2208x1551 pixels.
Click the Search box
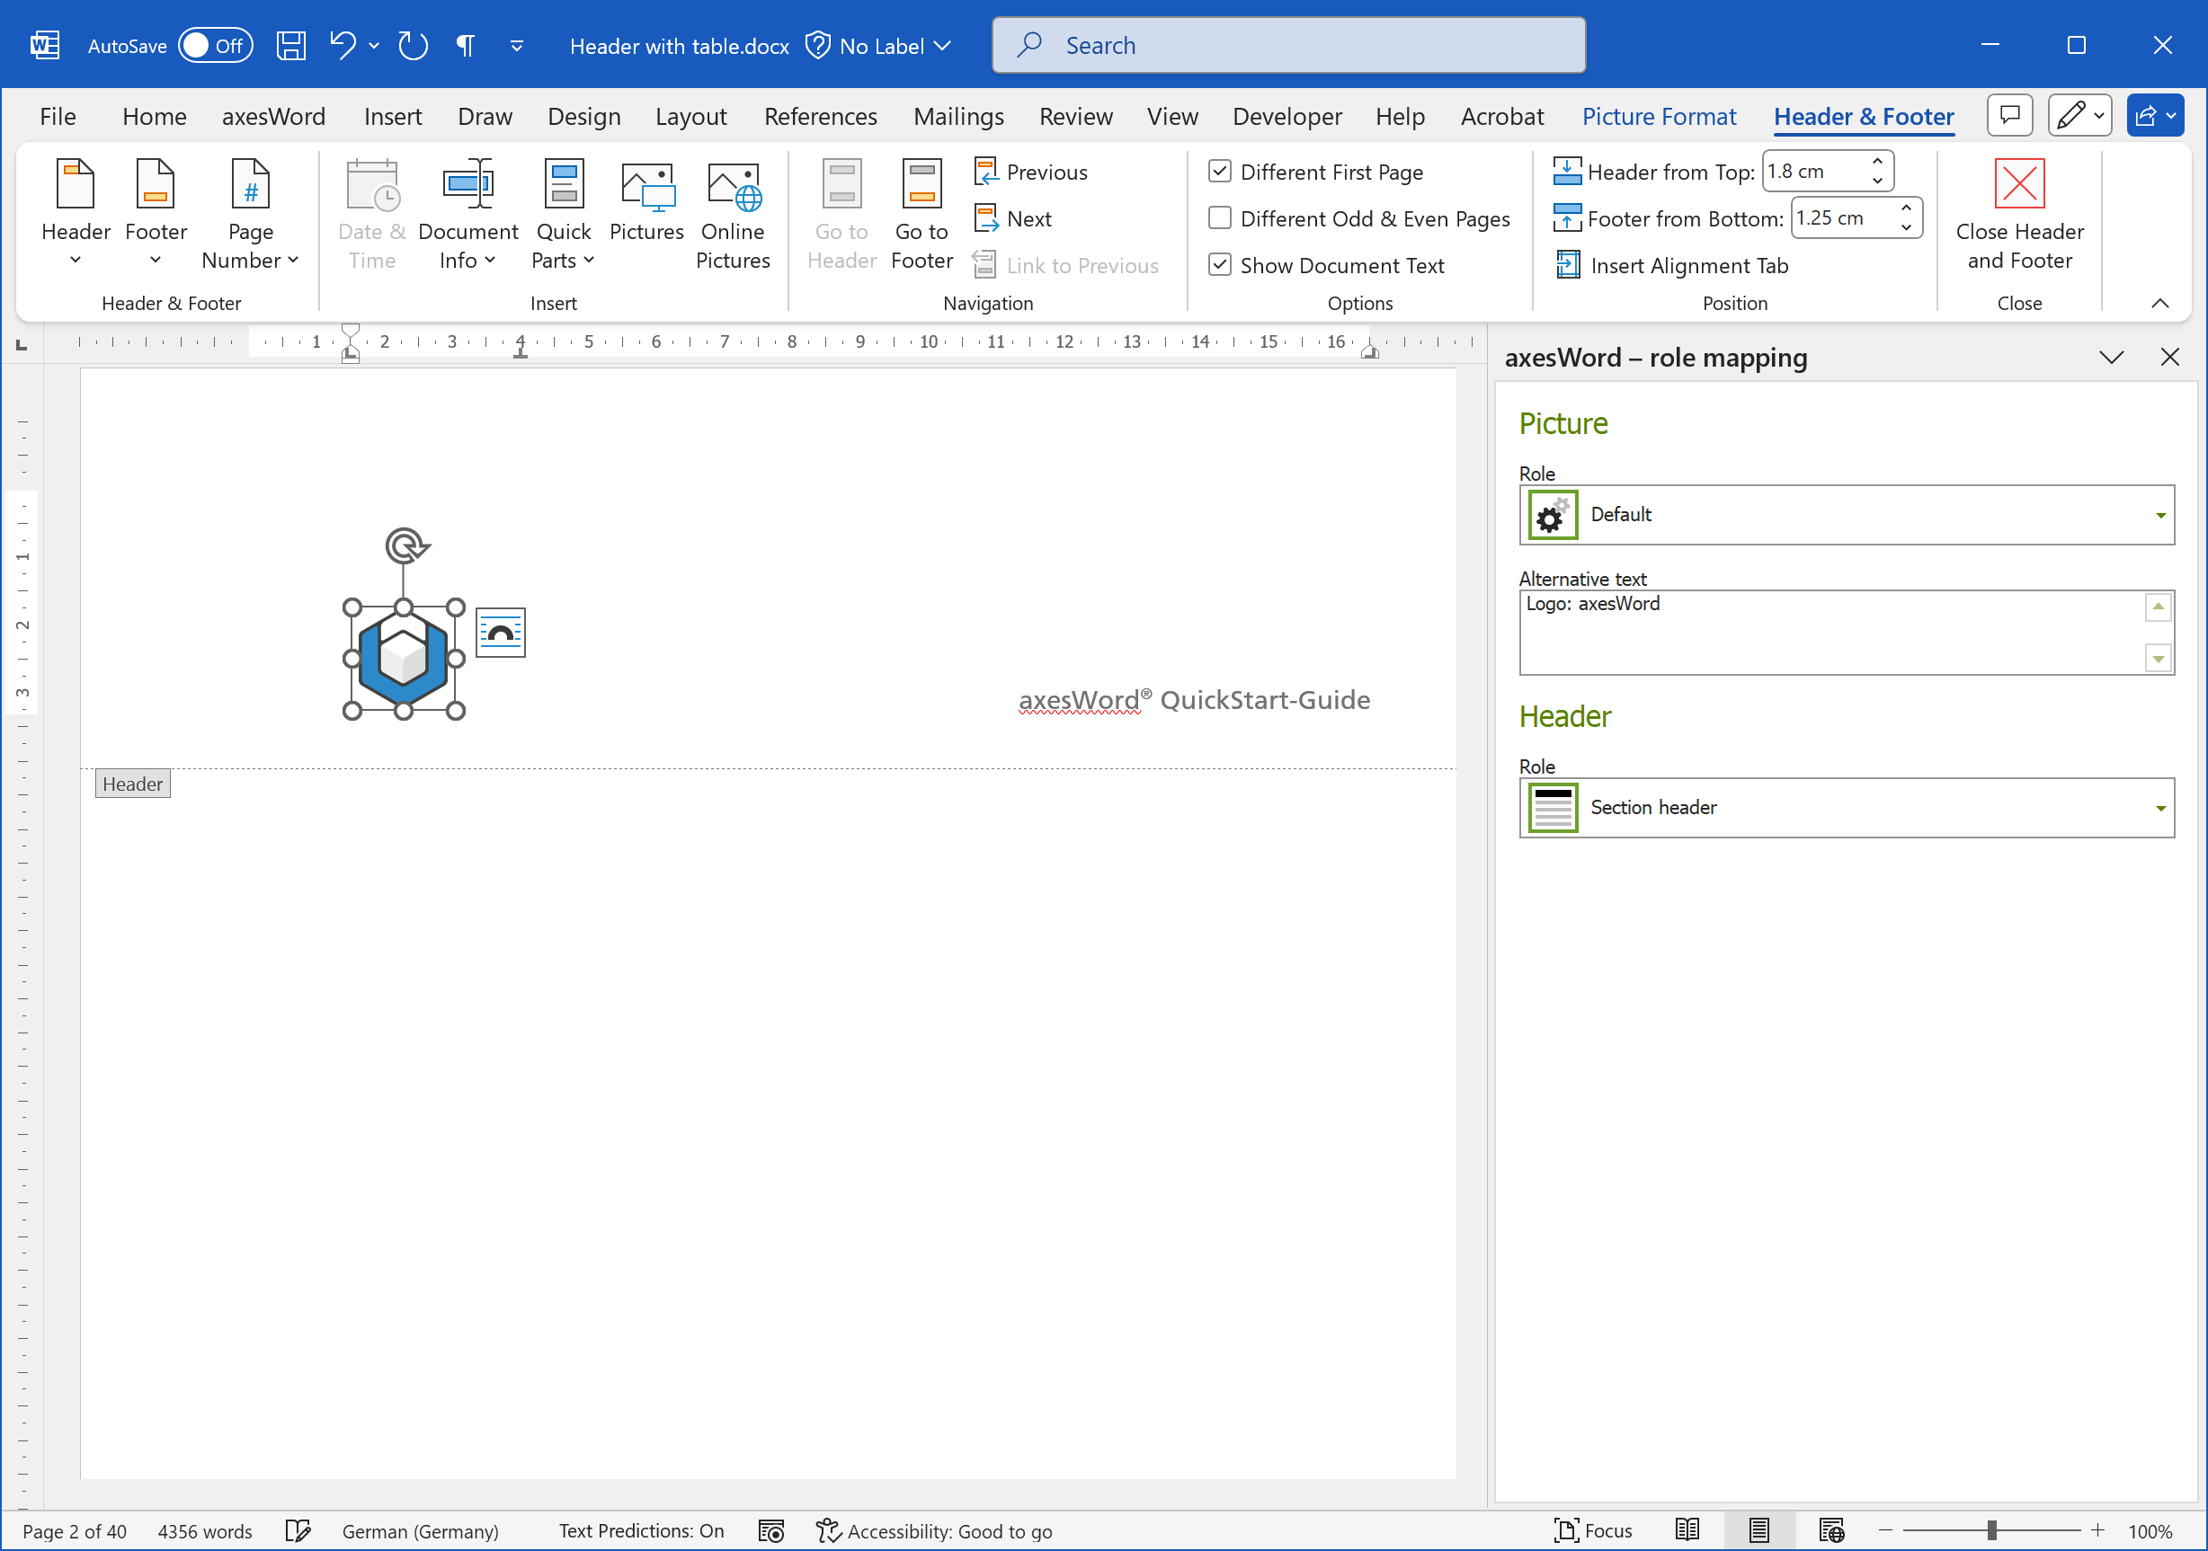1288,45
